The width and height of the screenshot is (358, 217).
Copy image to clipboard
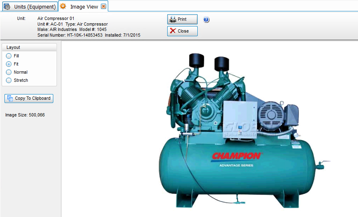[x=29, y=98]
